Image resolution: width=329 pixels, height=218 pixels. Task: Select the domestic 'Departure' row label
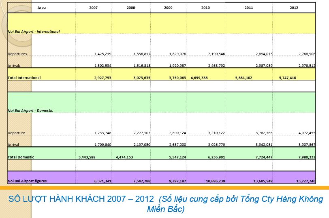16,133
